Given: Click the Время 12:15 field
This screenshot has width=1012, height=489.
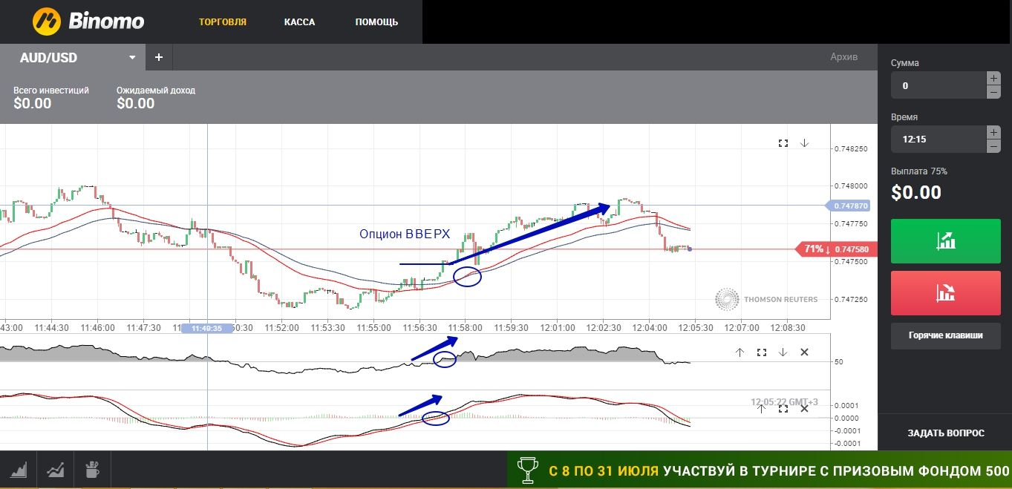Looking at the screenshot, I should tap(938, 139).
